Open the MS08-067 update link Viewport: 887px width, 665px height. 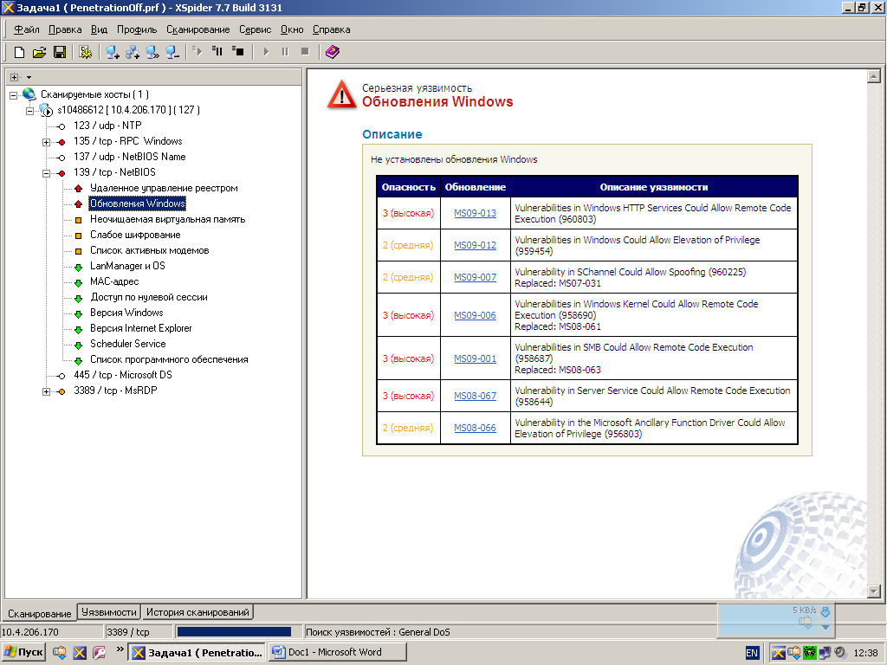[x=475, y=397]
